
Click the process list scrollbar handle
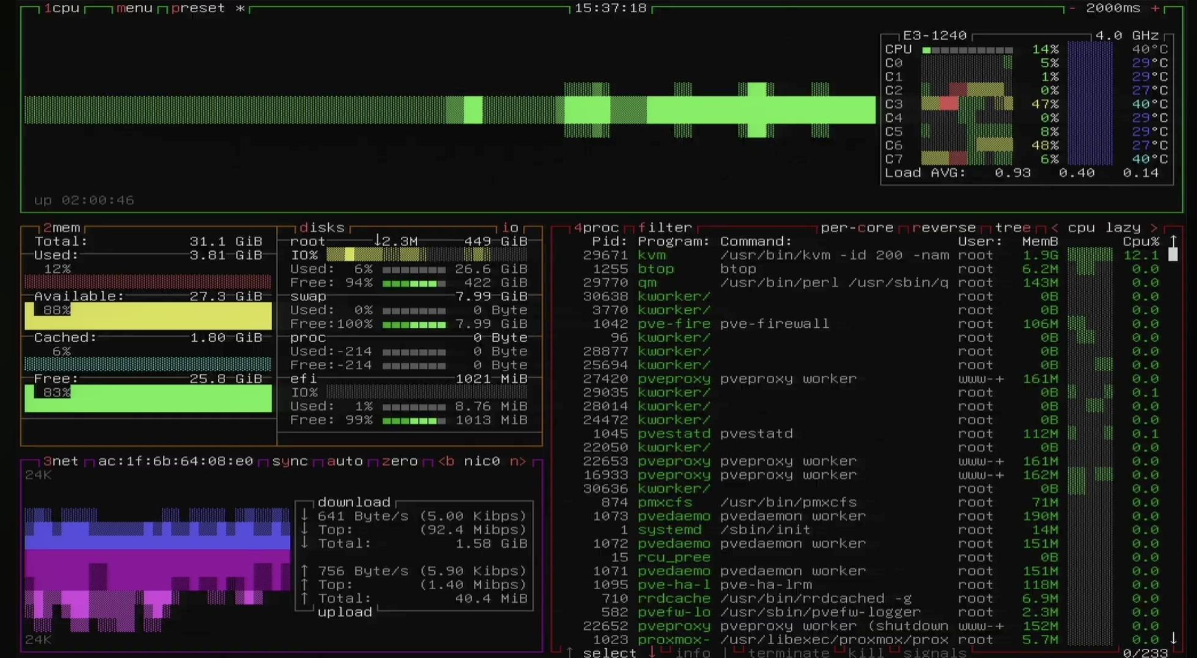pyautogui.click(x=1173, y=255)
